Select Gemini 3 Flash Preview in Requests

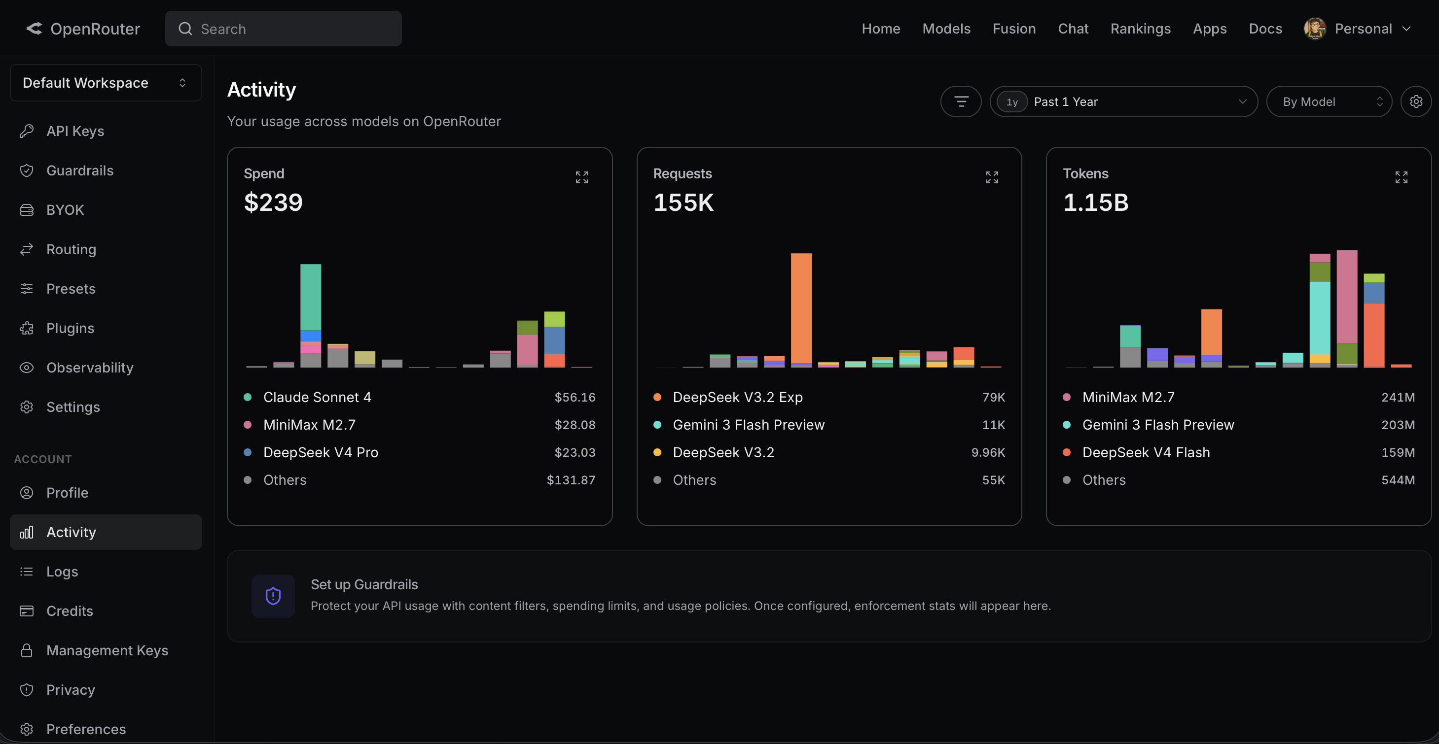[x=829, y=425]
